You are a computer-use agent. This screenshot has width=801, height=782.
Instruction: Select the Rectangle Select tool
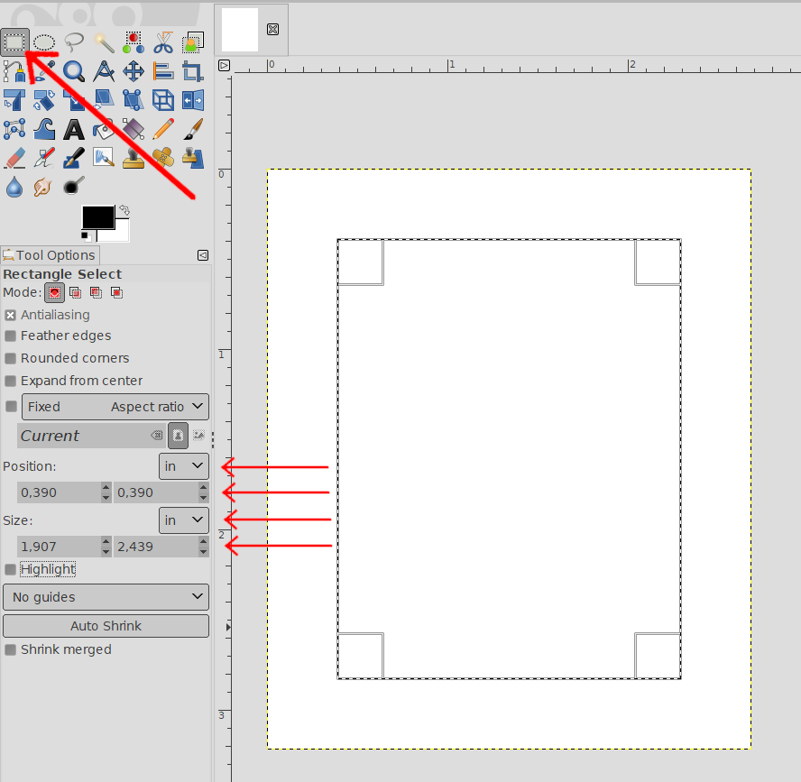click(x=14, y=42)
